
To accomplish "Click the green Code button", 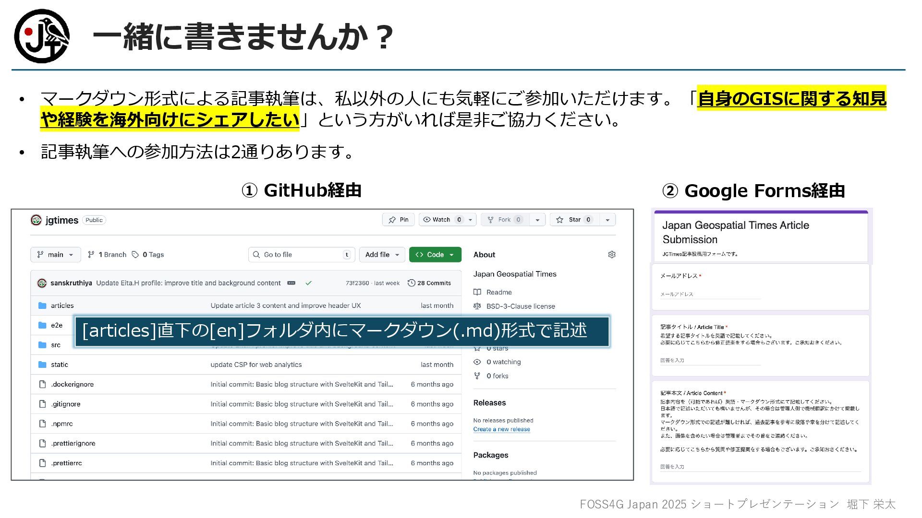I will coord(435,255).
